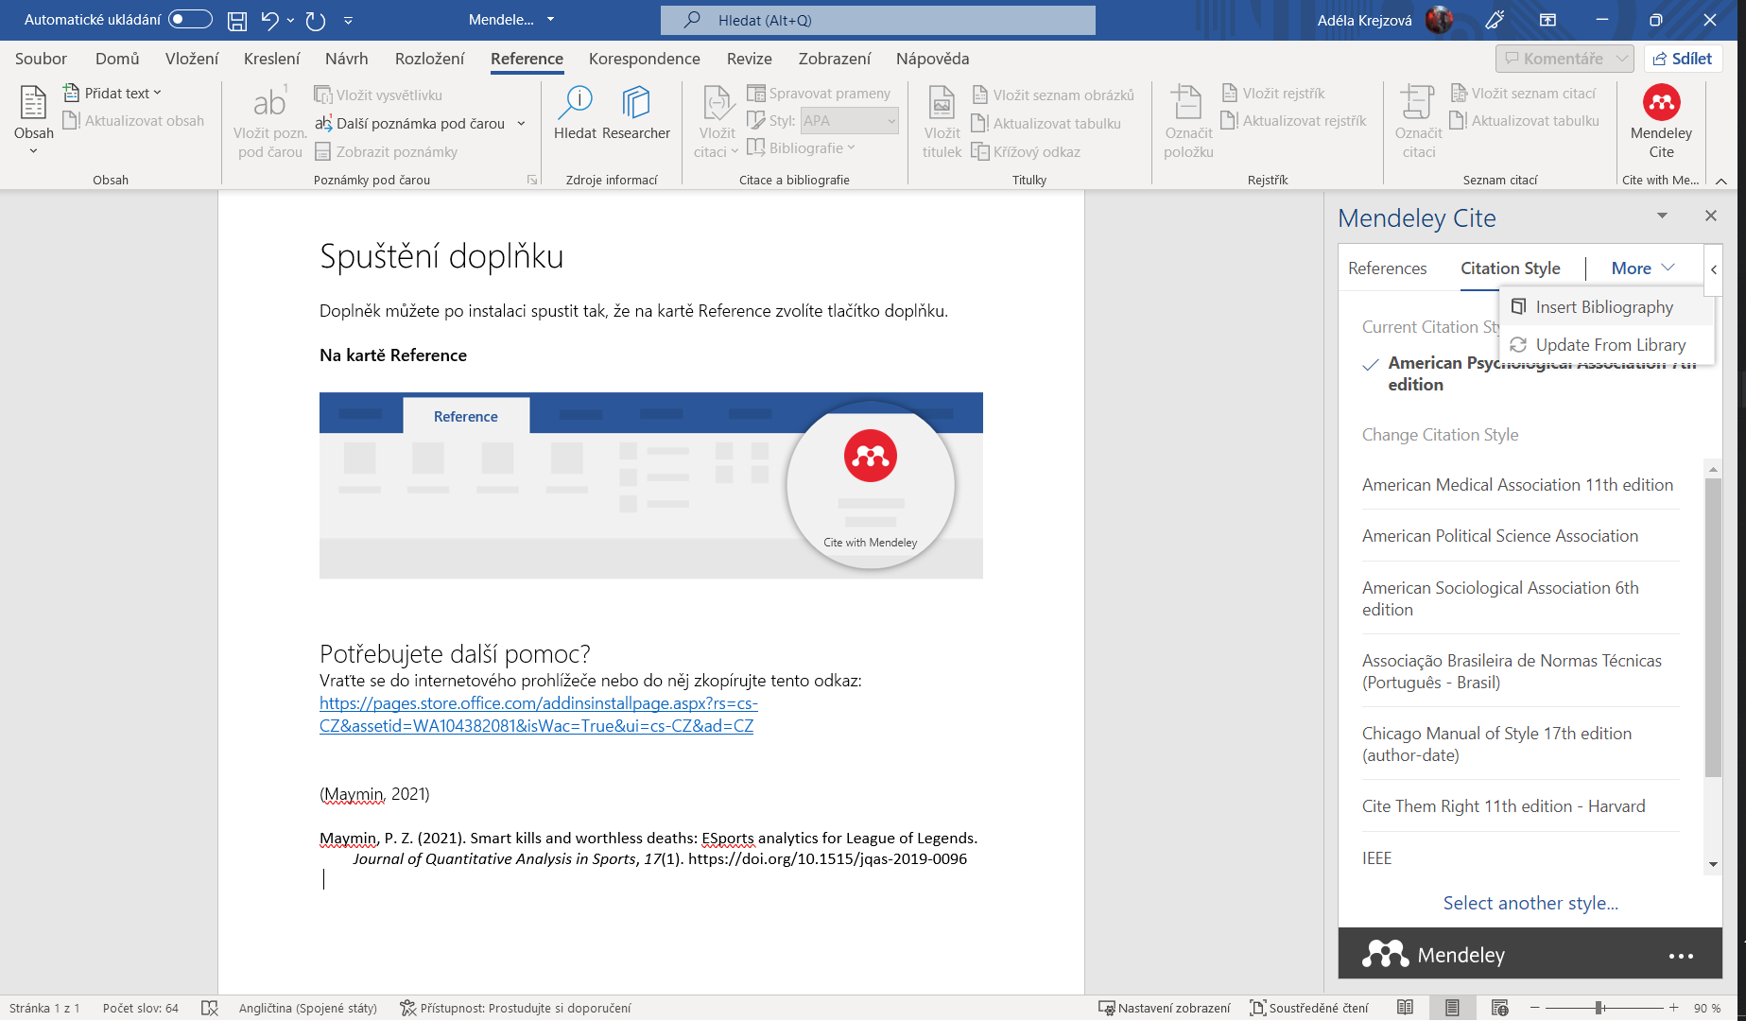
Task: Open the Bibliografie dropdown
Action: pyautogui.click(x=802, y=147)
